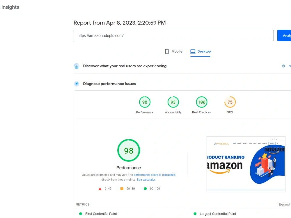The height and width of the screenshot is (218, 291).
Task: Click the SEO label
Action: click(230, 112)
